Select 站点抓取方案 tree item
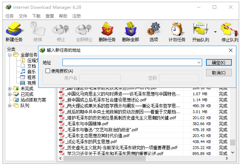 point(33,100)
